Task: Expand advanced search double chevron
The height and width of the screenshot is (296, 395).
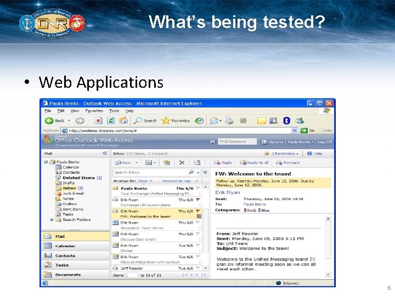Action: (205, 173)
